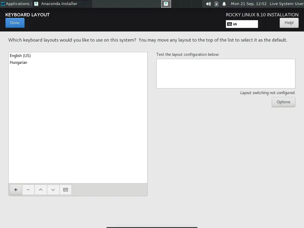Screen dimensions: 304x228
Task: Open the notifications bell icon
Action: pos(224,4)
